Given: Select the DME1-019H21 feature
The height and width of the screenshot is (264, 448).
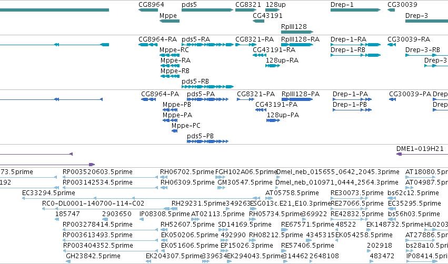Looking at the screenshot, I should (422, 154).
